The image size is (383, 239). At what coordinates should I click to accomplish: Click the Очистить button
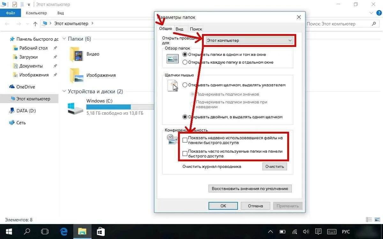(274, 166)
